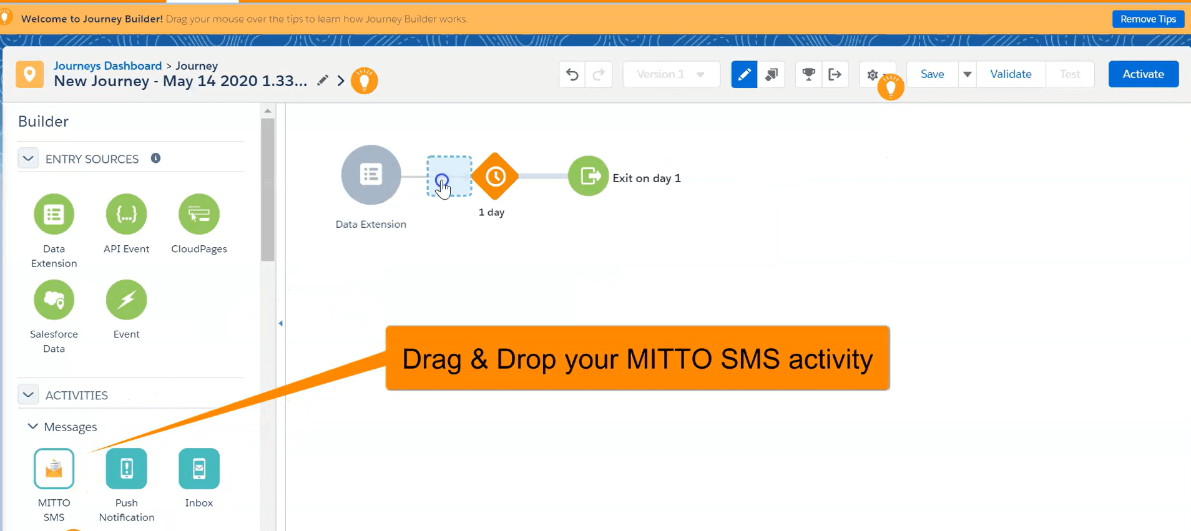This screenshot has height=531, width=1191.
Task: Click the Test button
Action: pos(1070,74)
